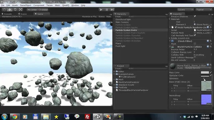Click the Maximize on Play button
The image size is (214, 120).
(90, 16)
